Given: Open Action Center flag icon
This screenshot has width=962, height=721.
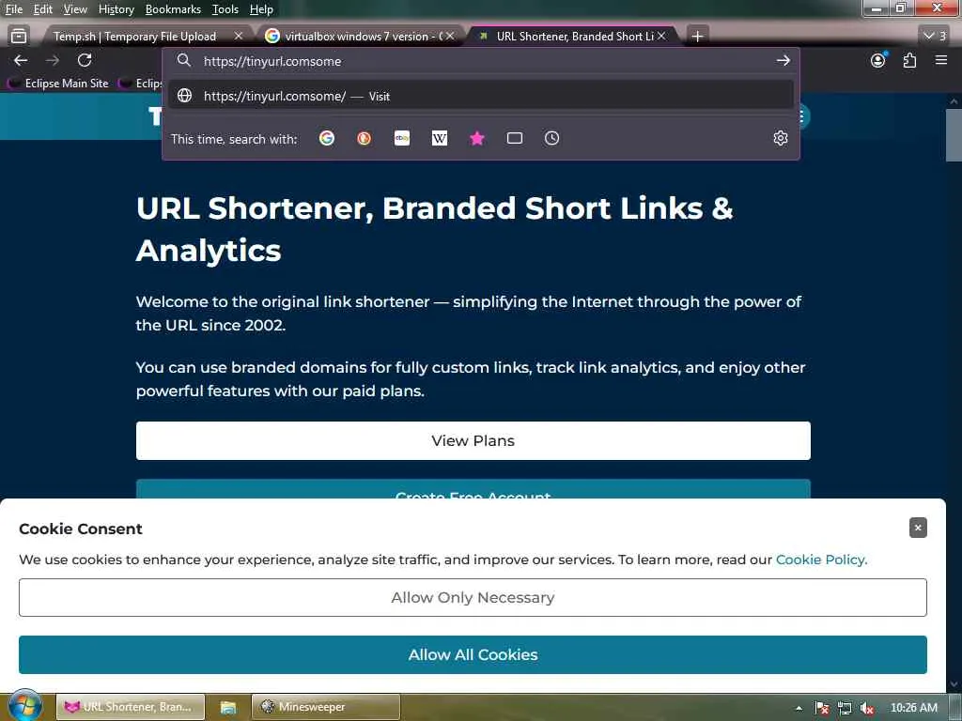Looking at the screenshot, I should tap(821, 708).
